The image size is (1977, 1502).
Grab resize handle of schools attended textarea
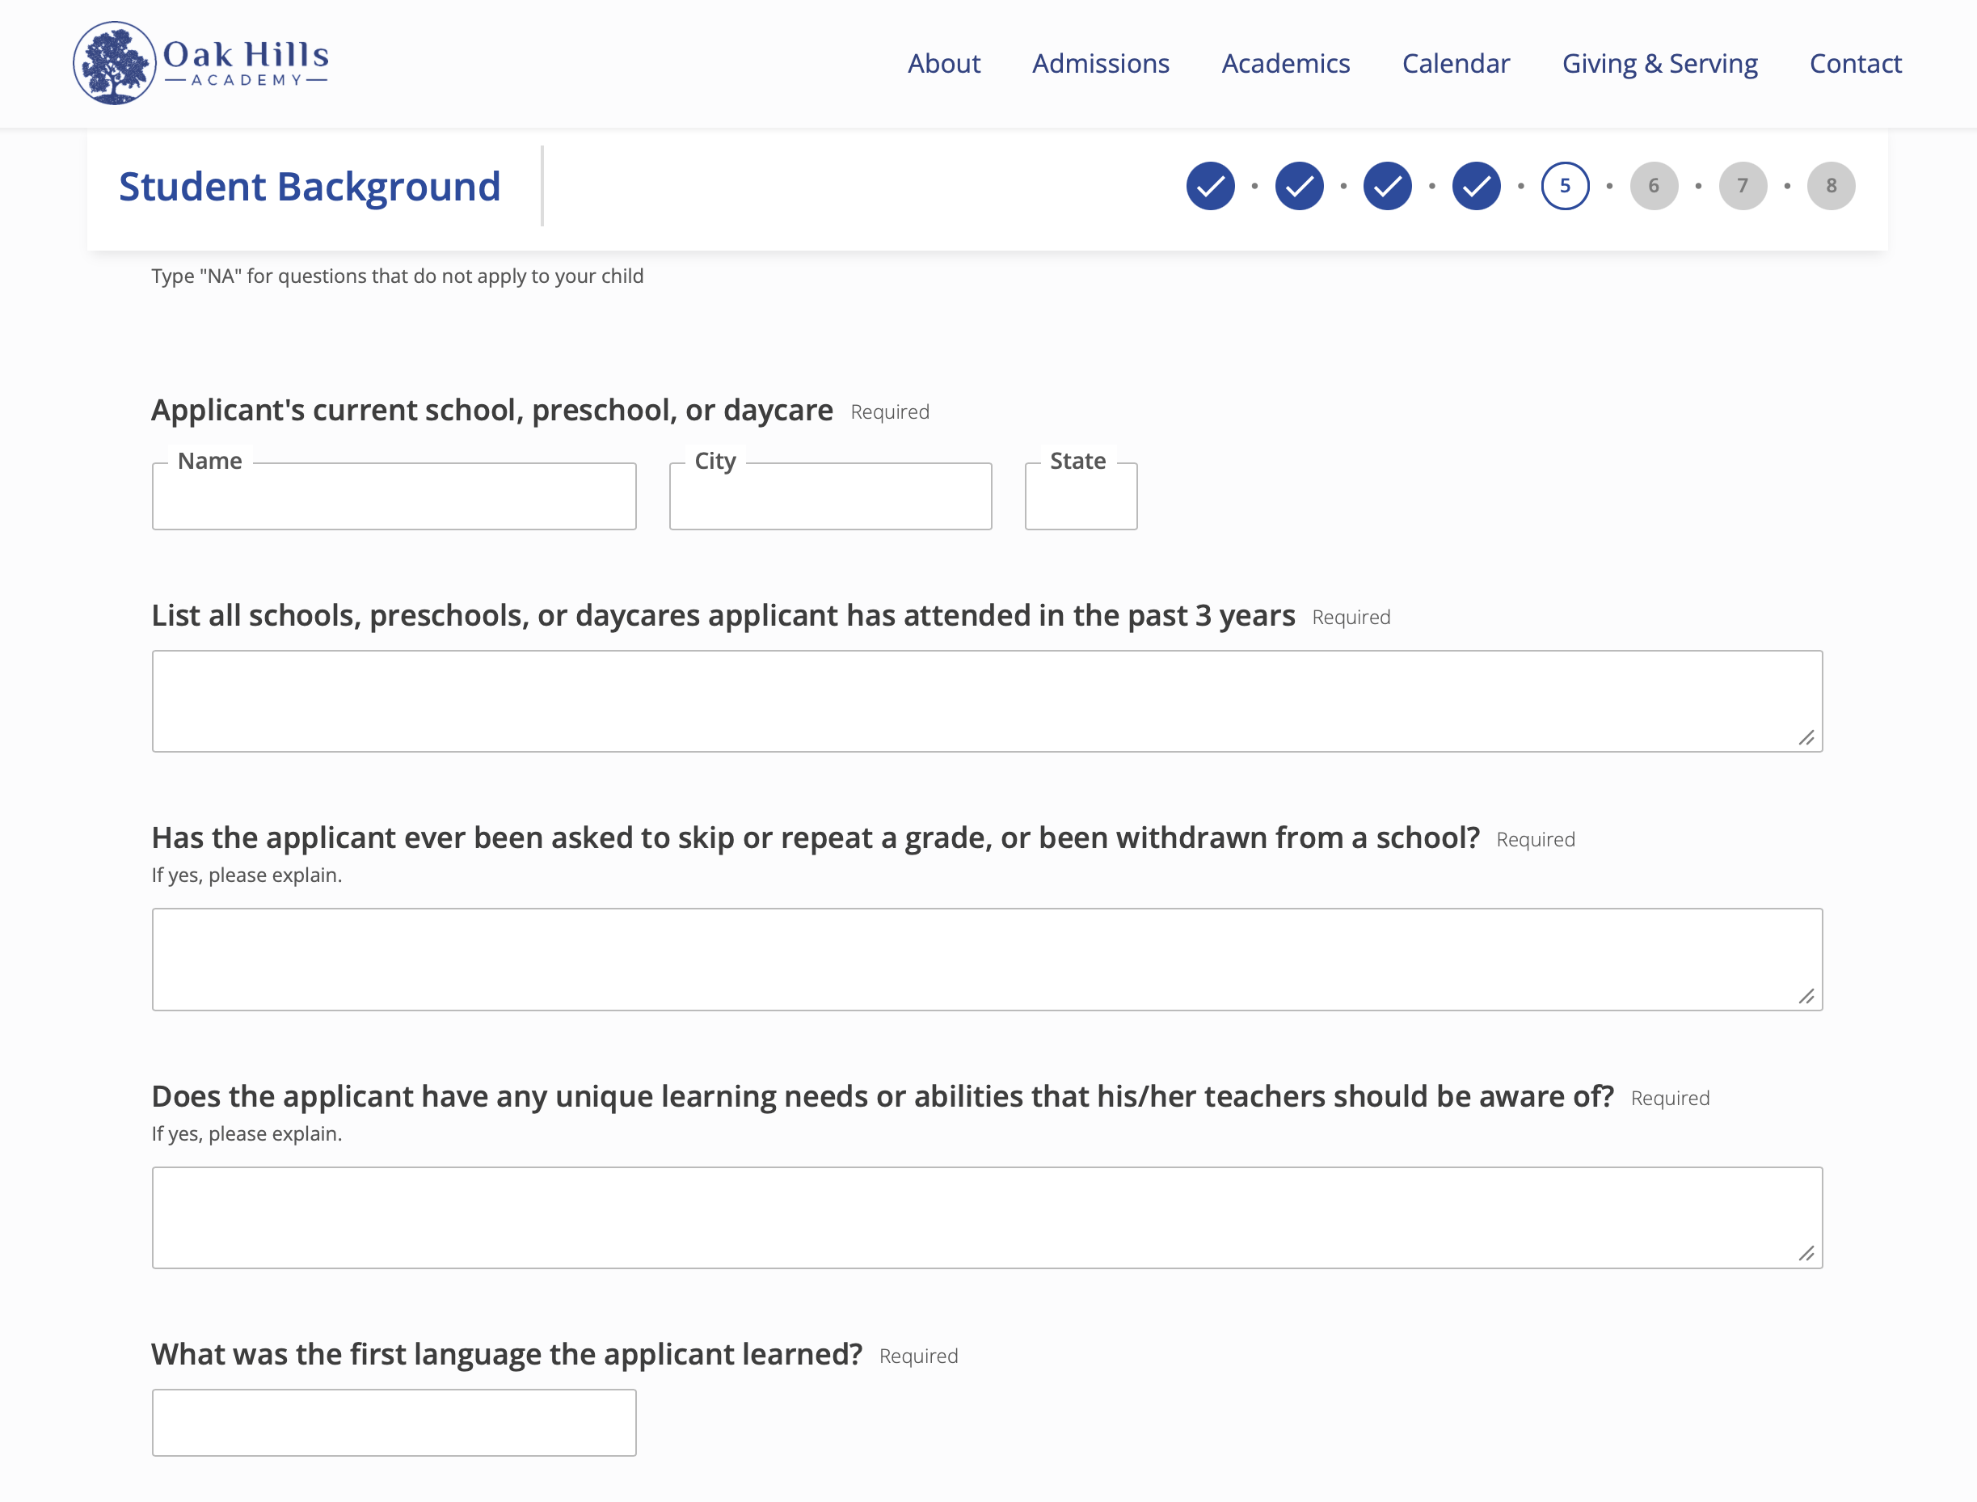(1806, 737)
